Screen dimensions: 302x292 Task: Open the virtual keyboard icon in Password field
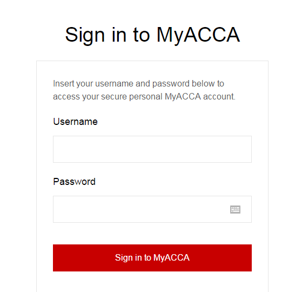tap(235, 209)
